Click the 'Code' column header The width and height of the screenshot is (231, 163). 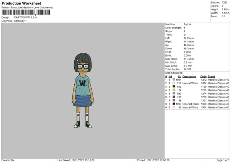[203, 77]
